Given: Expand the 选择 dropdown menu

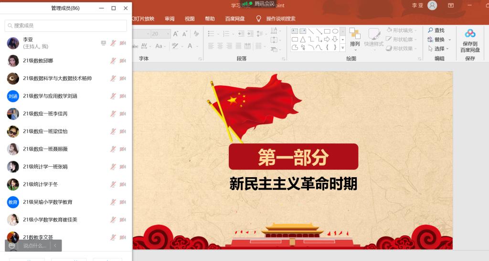Looking at the screenshot, I should pyautogui.click(x=447, y=49).
